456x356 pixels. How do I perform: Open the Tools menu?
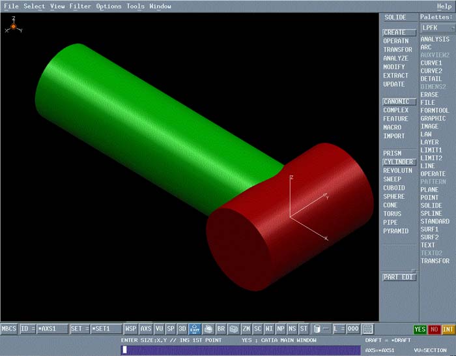pos(135,7)
